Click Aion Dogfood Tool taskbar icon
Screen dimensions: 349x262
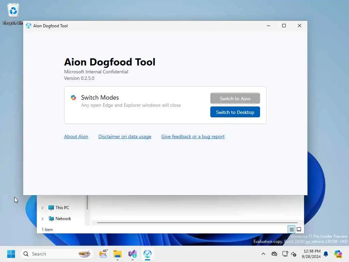click(147, 254)
